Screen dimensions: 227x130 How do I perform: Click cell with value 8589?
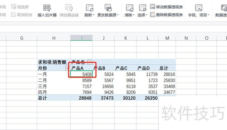(x=81, y=80)
